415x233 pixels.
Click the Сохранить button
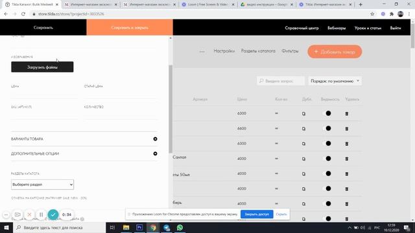tap(43, 27)
